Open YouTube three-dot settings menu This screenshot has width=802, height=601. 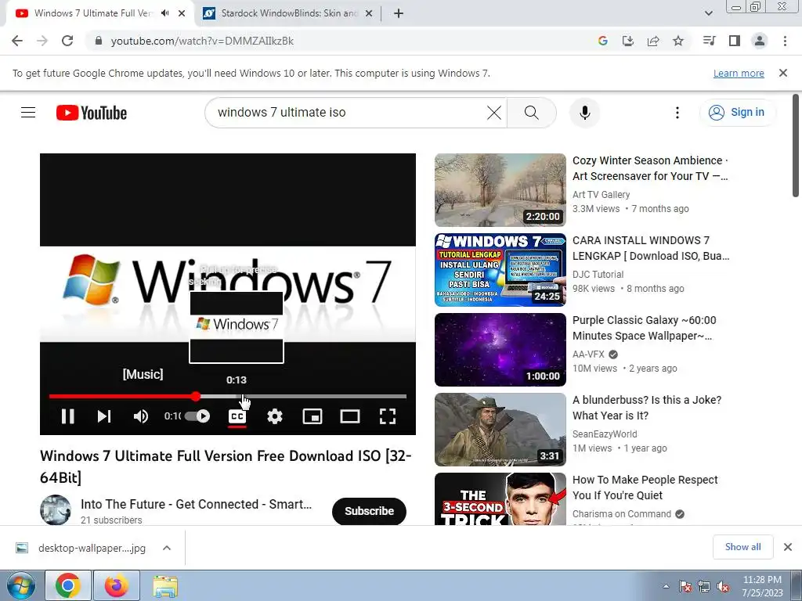coord(677,113)
